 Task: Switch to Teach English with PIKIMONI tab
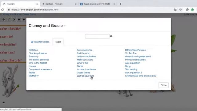coord(97,4)
